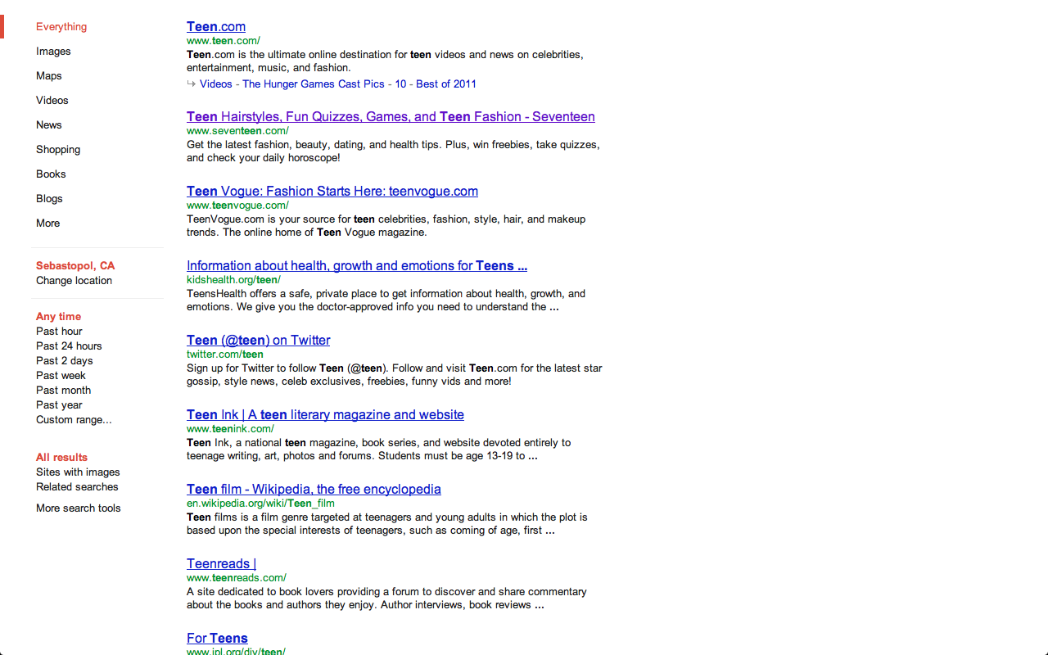Open Teen film Wikipedia result
This screenshot has width=1048, height=655.
pyautogui.click(x=314, y=490)
